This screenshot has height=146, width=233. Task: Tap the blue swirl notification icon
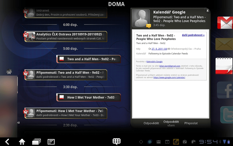150,142
